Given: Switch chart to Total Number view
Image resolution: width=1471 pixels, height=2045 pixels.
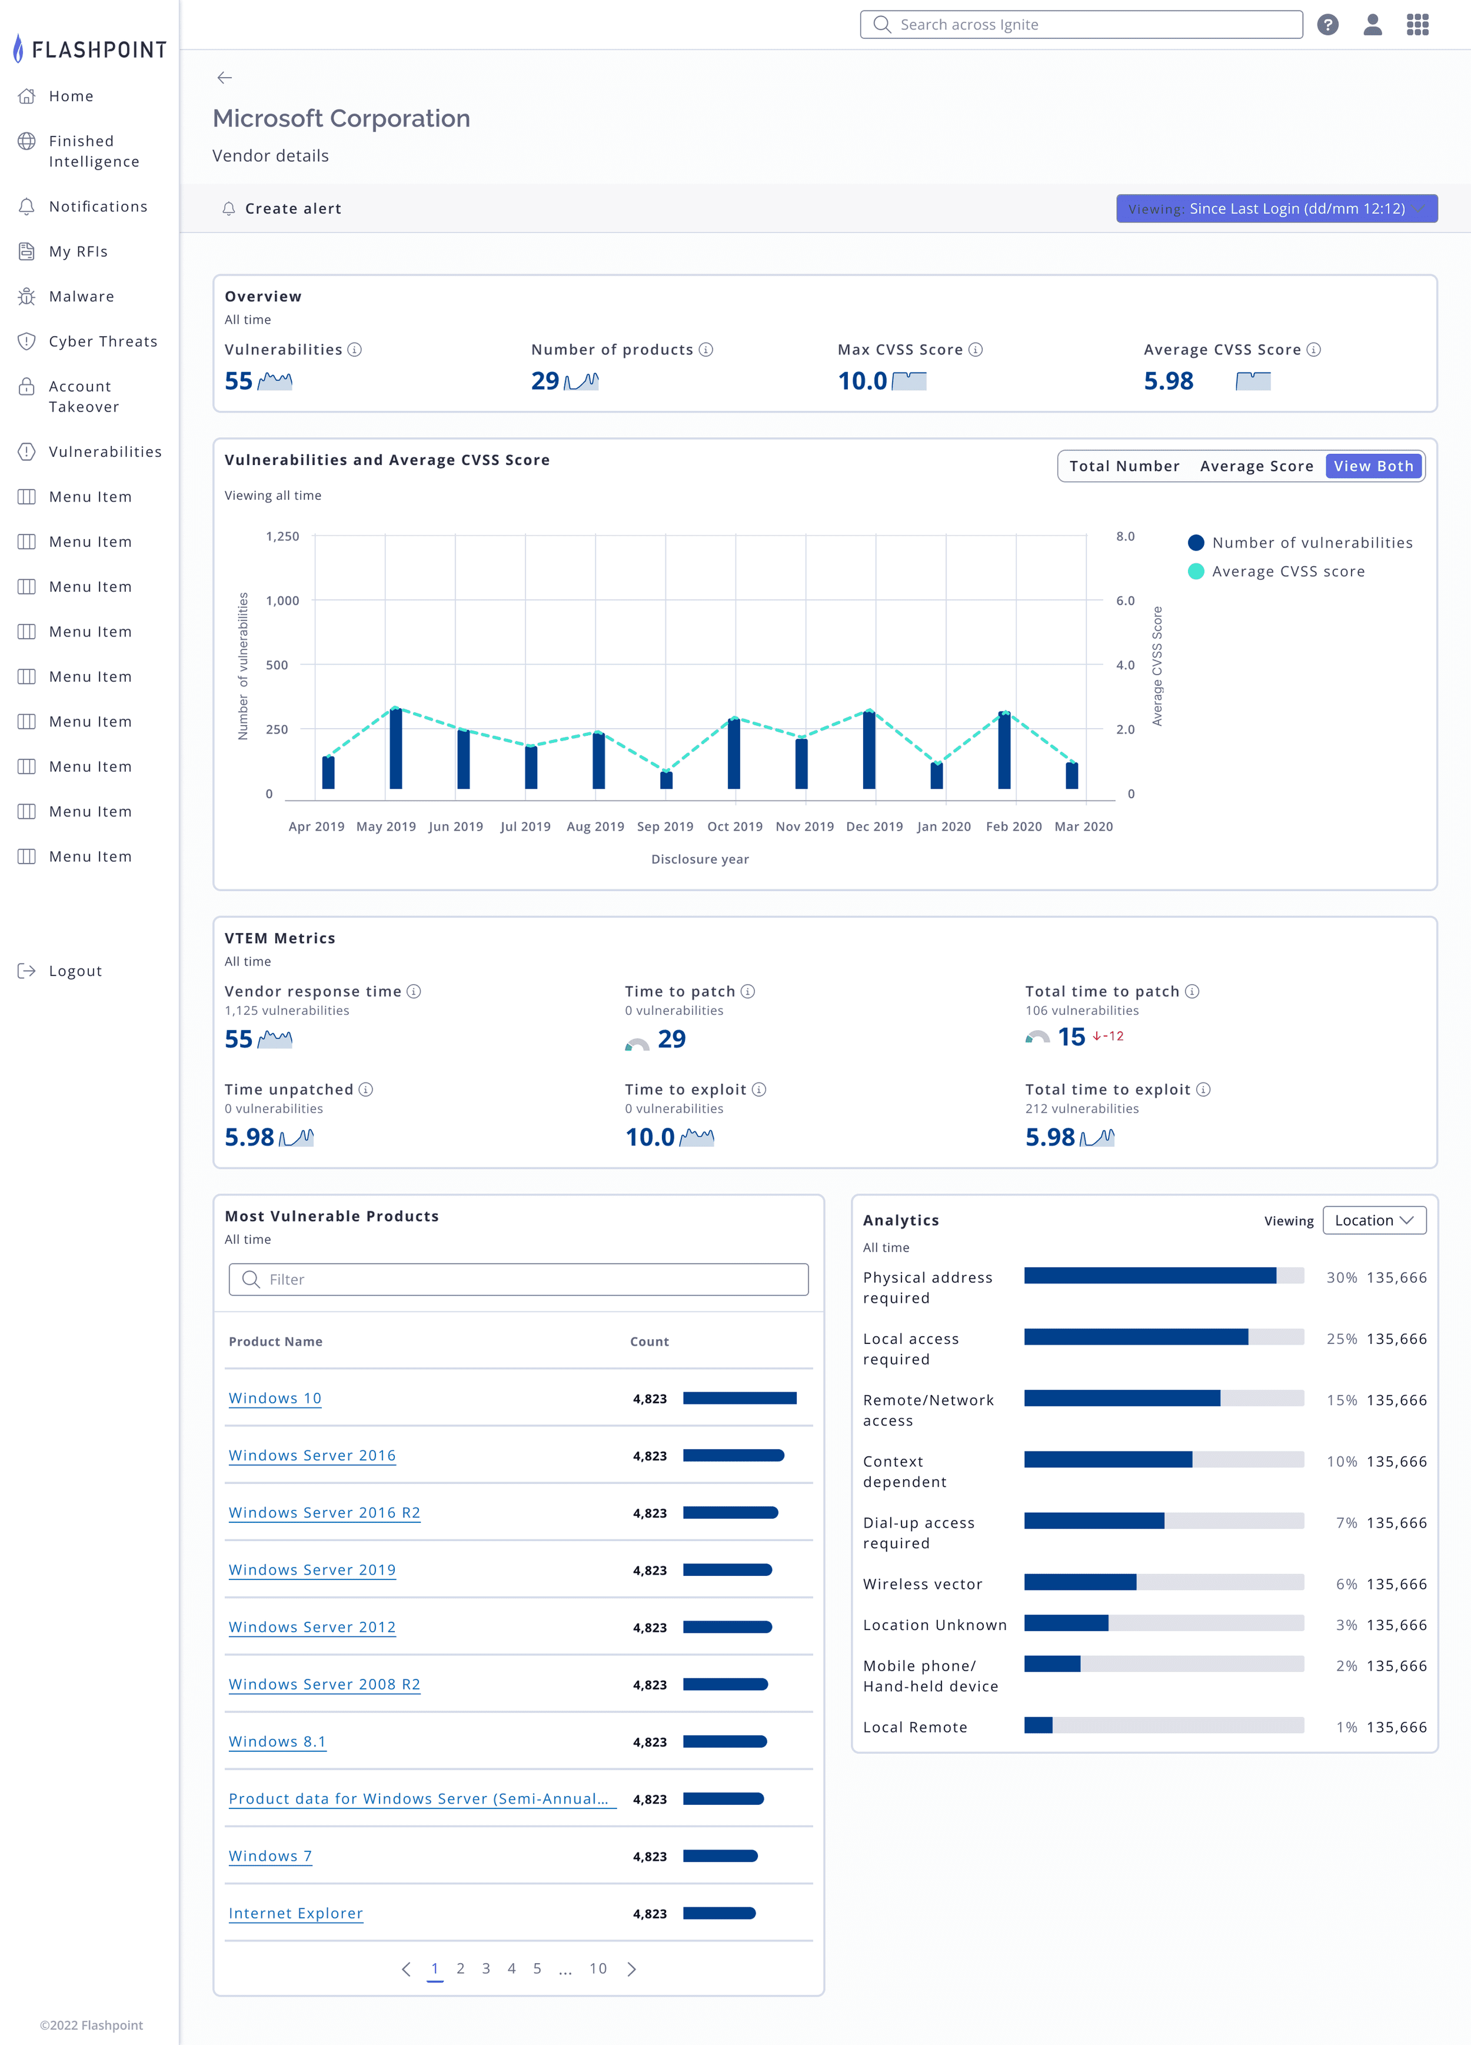Looking at the screenshot, I should click(1124, 466).
